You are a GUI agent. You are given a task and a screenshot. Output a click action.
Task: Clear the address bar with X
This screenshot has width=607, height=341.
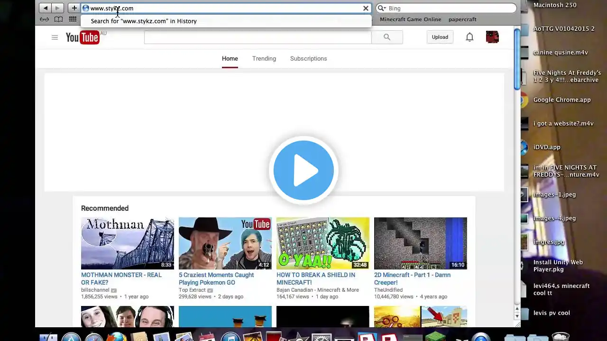point(366,8)
